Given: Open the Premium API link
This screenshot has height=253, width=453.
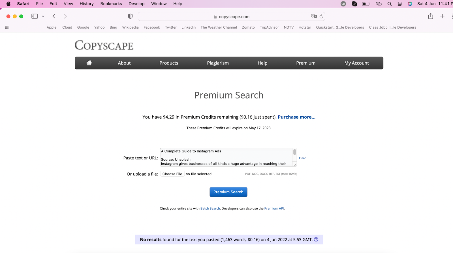Looking at the screenshot, I should point(274,209).
